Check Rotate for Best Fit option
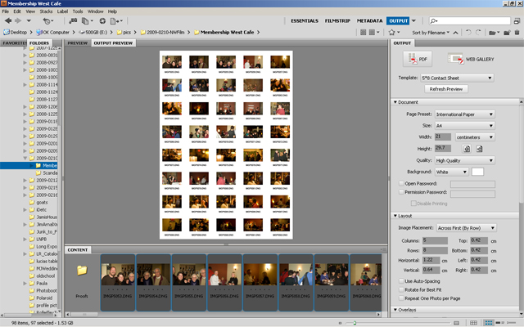Viewport: 524px width, 327px height. [401, 290]
